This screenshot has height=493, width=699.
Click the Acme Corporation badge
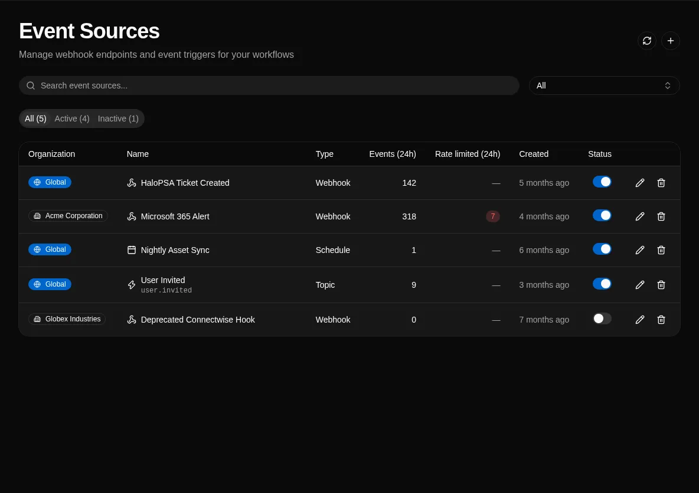68,216
